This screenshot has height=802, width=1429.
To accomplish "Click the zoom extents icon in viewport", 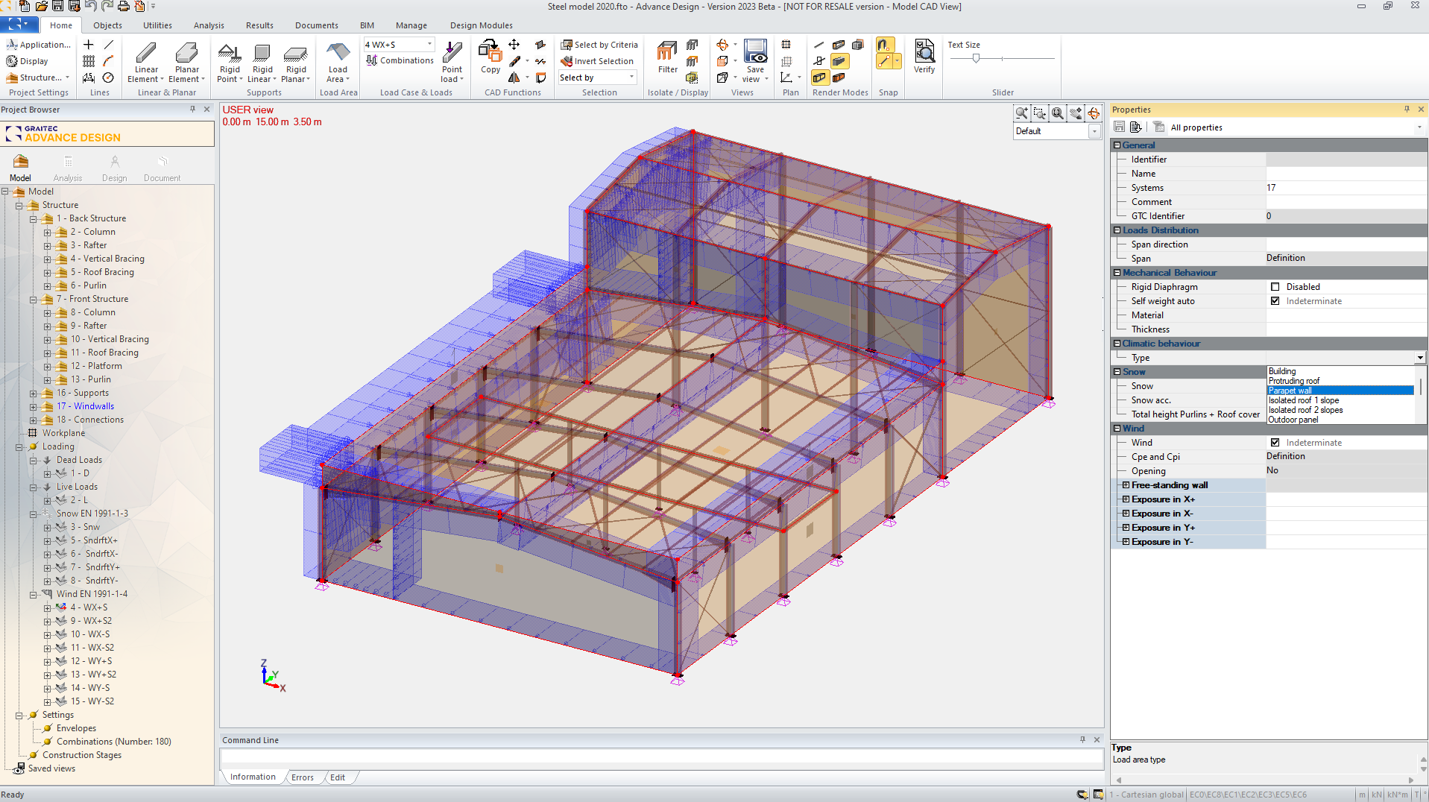I will 1058,113.
